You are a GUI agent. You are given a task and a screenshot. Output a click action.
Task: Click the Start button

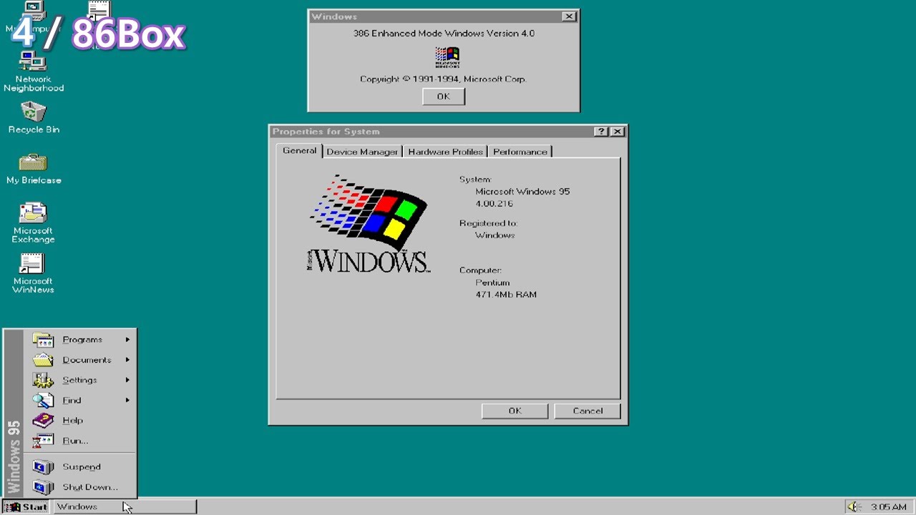coord(26,506)
